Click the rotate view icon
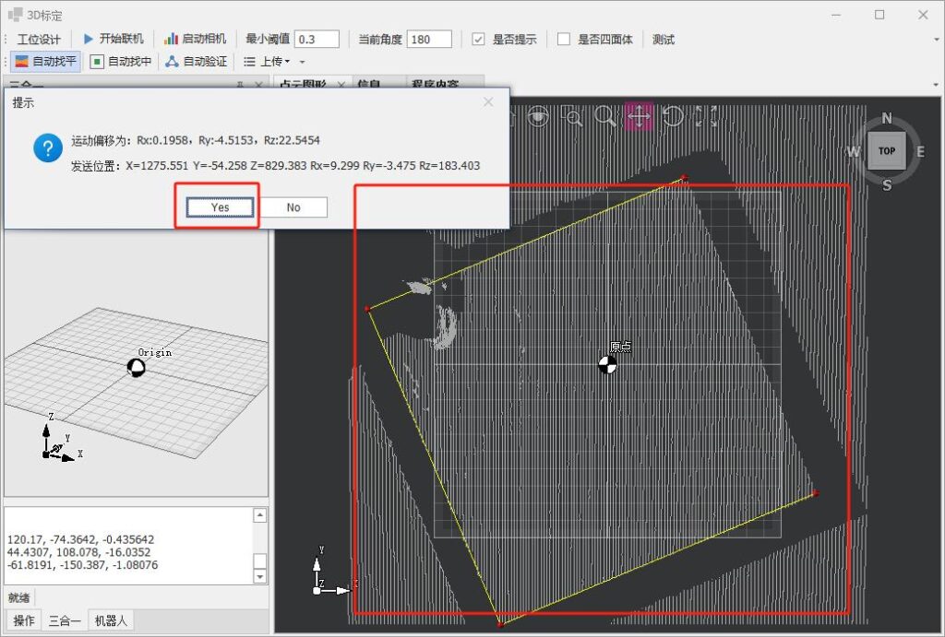This screenshot has width=945, height=637. point(673,116)
